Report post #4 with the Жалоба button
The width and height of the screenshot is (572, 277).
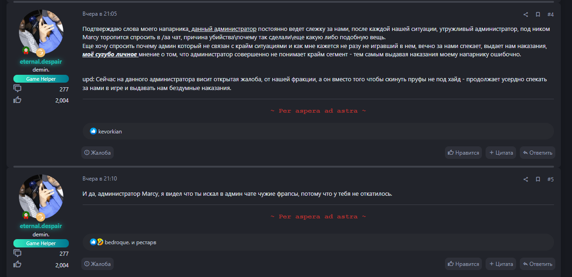[x=97, y=152]
